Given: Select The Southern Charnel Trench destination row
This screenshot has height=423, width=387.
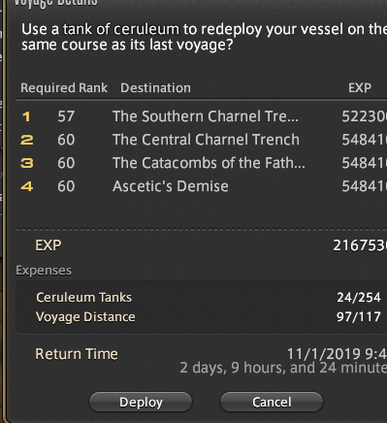Looking at the screenshot, I should (202, 116).
